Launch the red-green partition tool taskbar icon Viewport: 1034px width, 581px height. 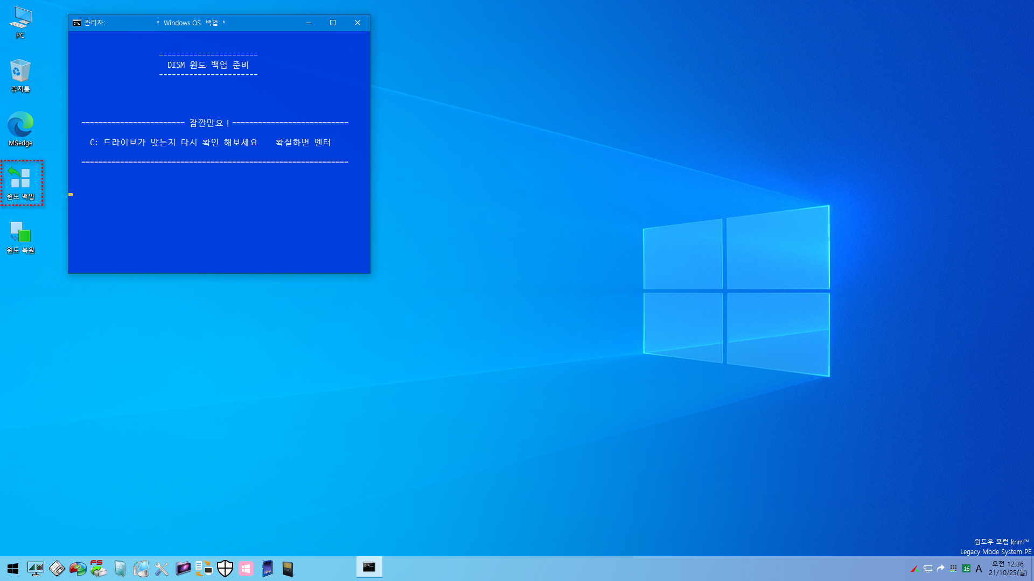(78, 569)
